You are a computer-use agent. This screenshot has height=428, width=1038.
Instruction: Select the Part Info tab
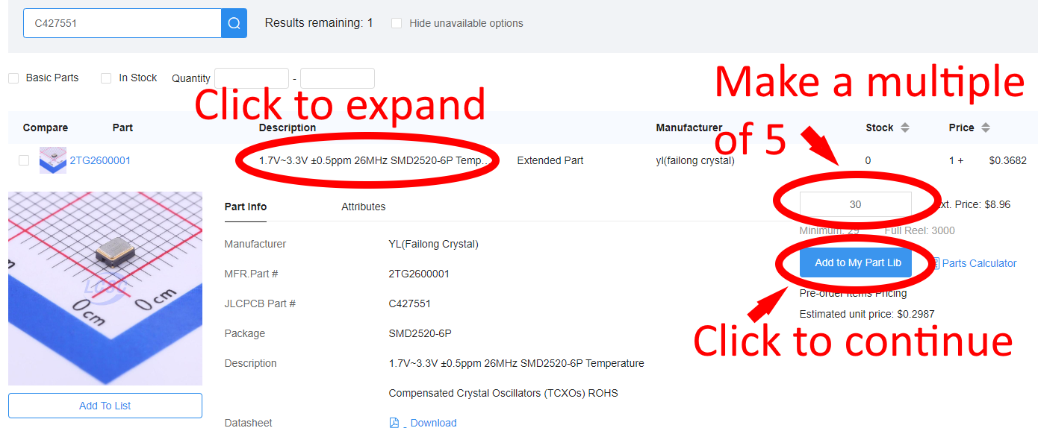coord(245,207)
